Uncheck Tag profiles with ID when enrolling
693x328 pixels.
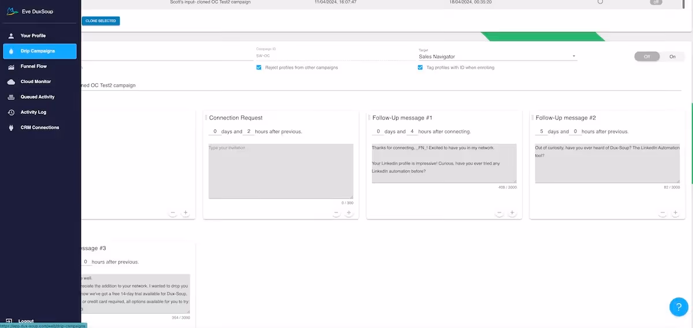pos(420,68)
